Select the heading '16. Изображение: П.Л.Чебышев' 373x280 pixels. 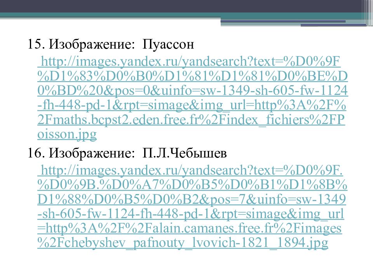click(x=127, y=153)
